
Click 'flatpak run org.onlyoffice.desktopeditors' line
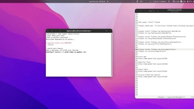tap(155, 44)
